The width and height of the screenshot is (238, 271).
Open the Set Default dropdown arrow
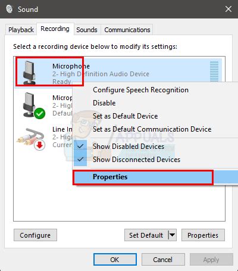[173, 235]
